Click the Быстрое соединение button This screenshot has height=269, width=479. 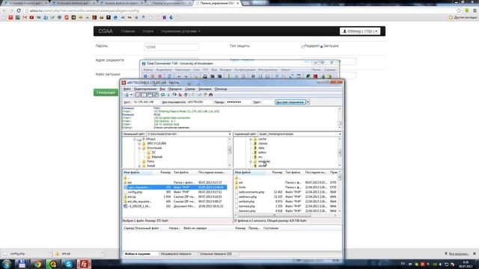(290, 102)
